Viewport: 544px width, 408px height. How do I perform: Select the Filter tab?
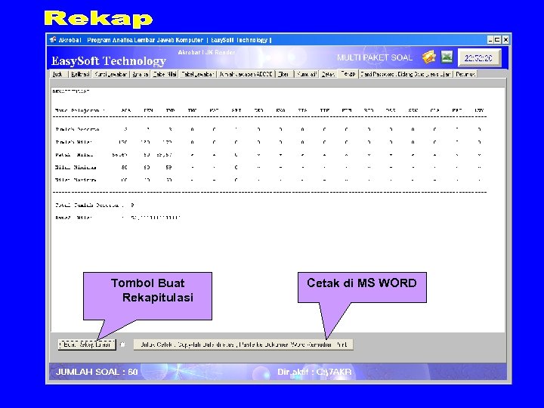tap(284, 74)
